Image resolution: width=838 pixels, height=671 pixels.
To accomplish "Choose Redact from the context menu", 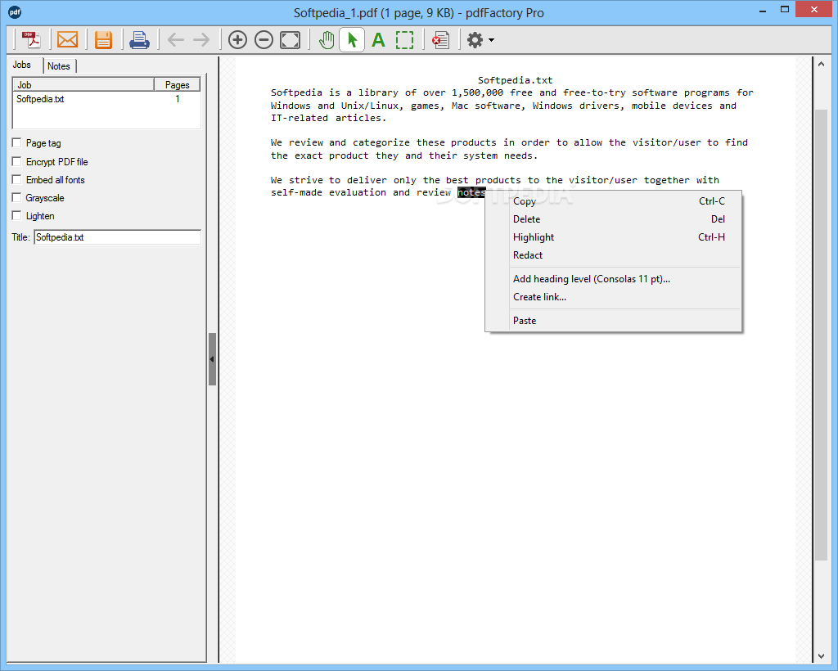I will (614, 255).
